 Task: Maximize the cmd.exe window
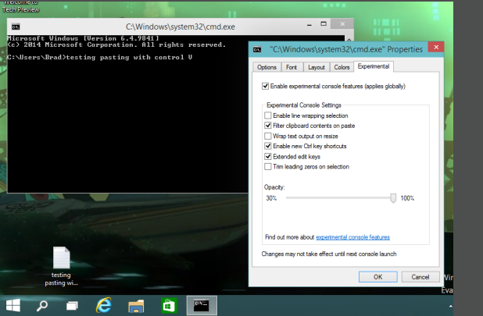[x=324, y=24]
